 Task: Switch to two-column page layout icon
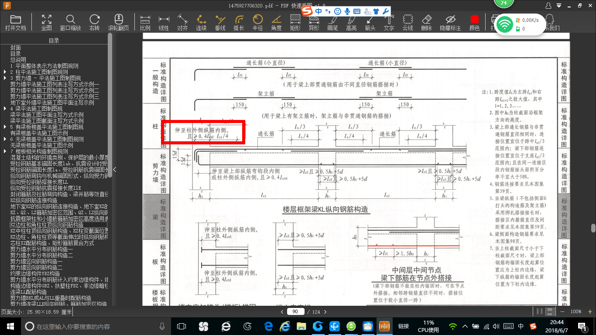(x=540, y=311)
